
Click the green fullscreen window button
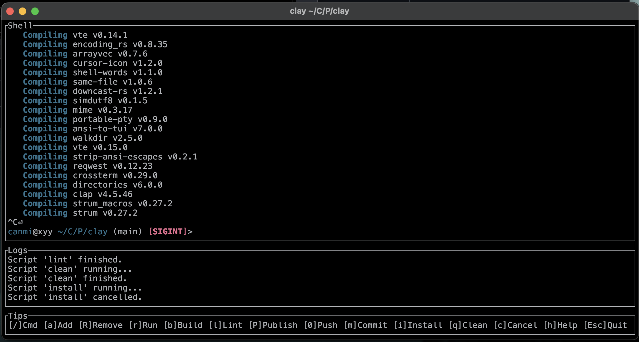(35, 11)
